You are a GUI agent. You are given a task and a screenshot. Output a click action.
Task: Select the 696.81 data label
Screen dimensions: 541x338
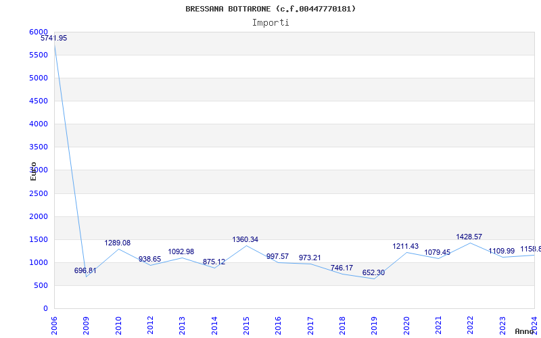point(85,271)
